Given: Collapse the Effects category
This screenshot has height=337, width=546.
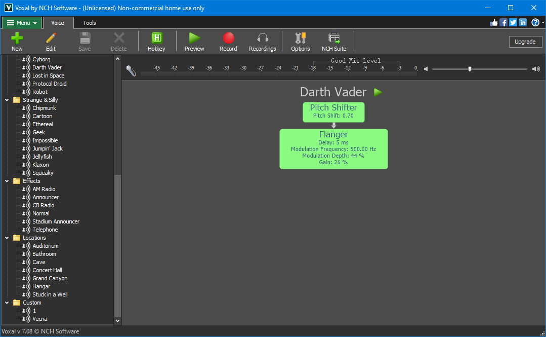Looking at the screenshot, I should click(x=7, y=181).
